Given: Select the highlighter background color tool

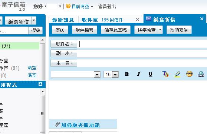Looking at the screenshot, I should (177, 74).
